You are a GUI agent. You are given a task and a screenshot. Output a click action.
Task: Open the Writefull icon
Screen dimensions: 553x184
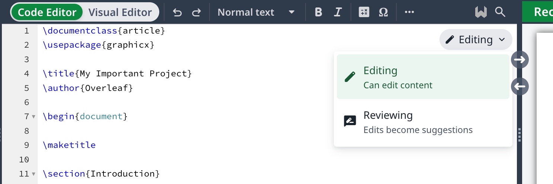[x=481, y=12]
